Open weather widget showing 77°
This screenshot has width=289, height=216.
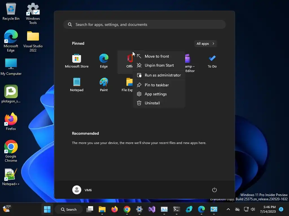(x=7, y=209)
